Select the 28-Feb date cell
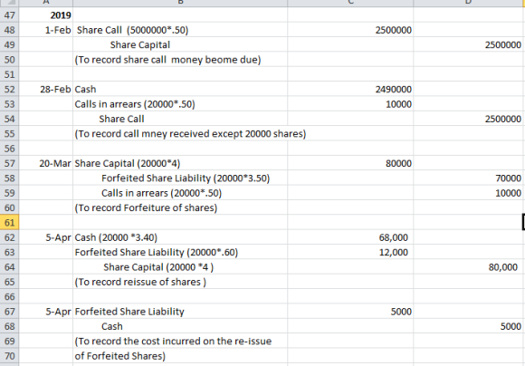The width and height of the screenshot is (525, 366). [46, 89]
